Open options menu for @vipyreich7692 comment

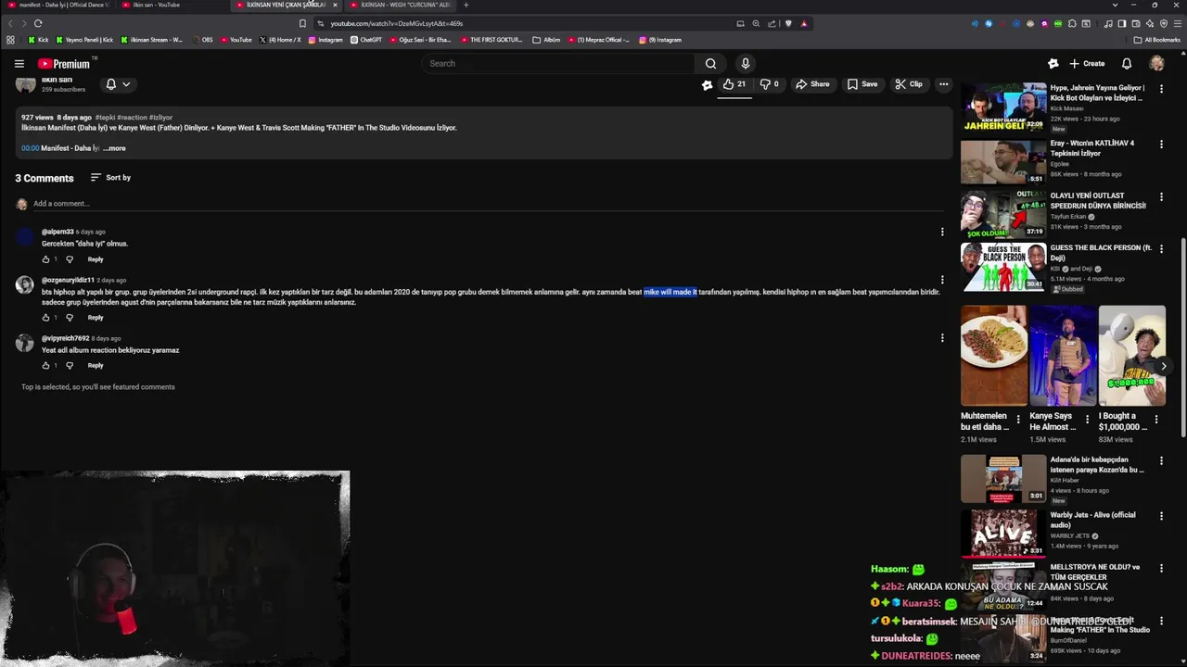click(x=942, y=338)
